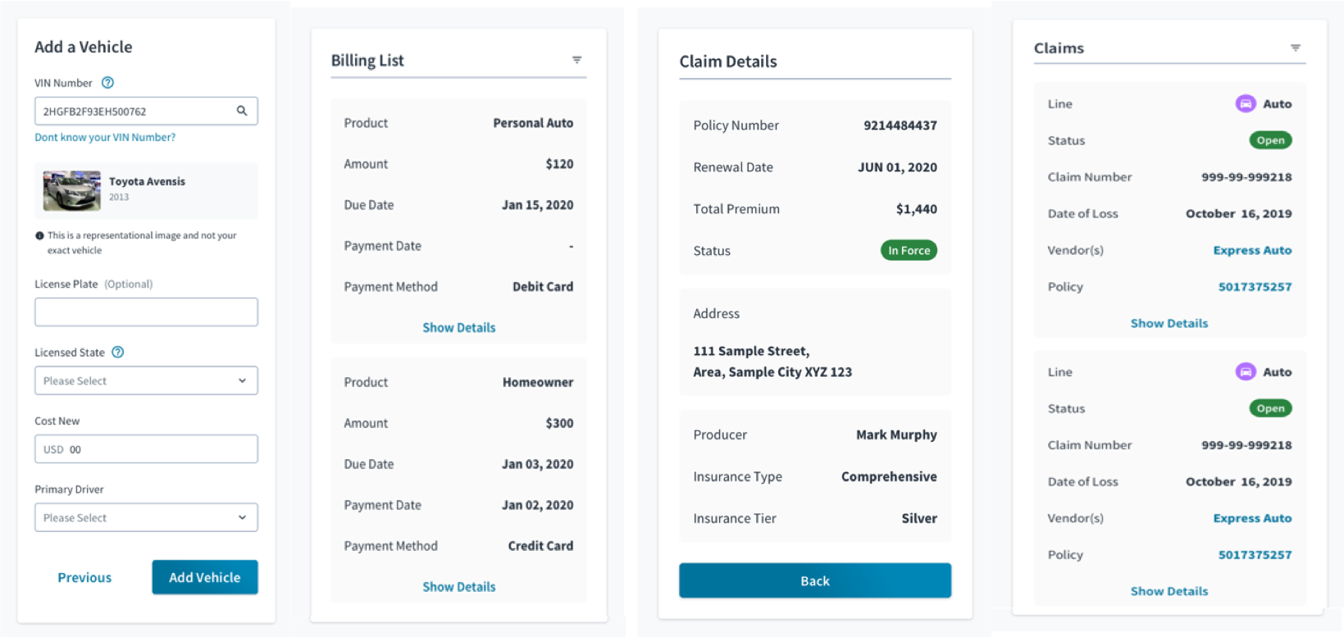Focus the License Plate input field
This screenshot has height=637, width=1344.
click(x=146, y=312)
